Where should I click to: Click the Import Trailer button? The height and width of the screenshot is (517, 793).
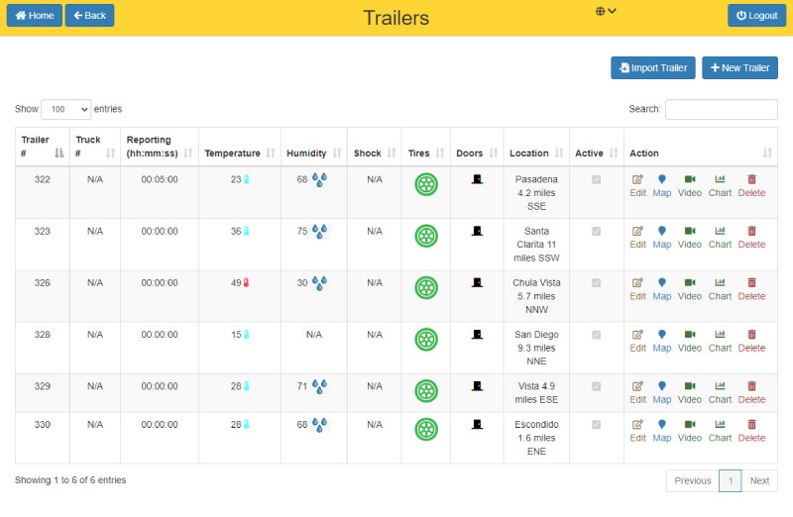(x=652, y=68)
